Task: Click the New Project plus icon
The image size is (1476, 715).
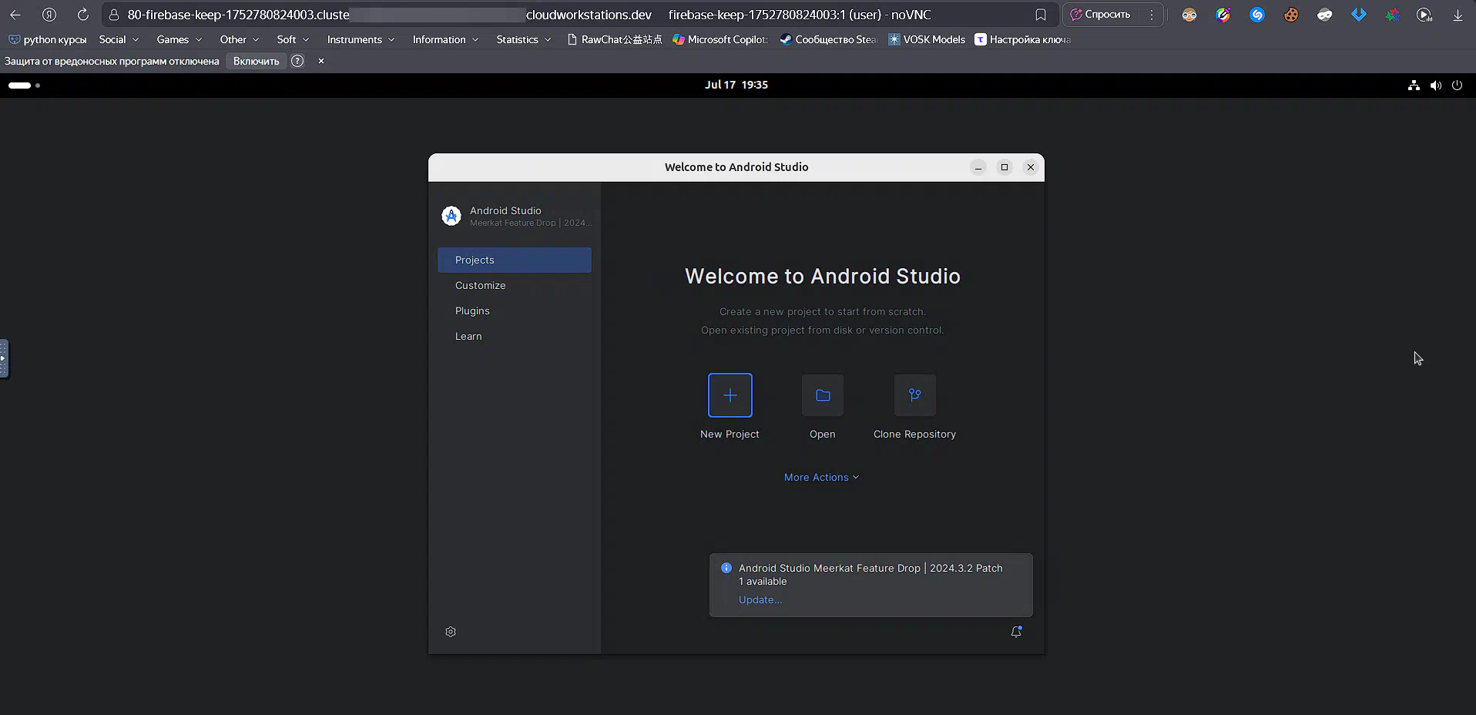Action: 730,395
